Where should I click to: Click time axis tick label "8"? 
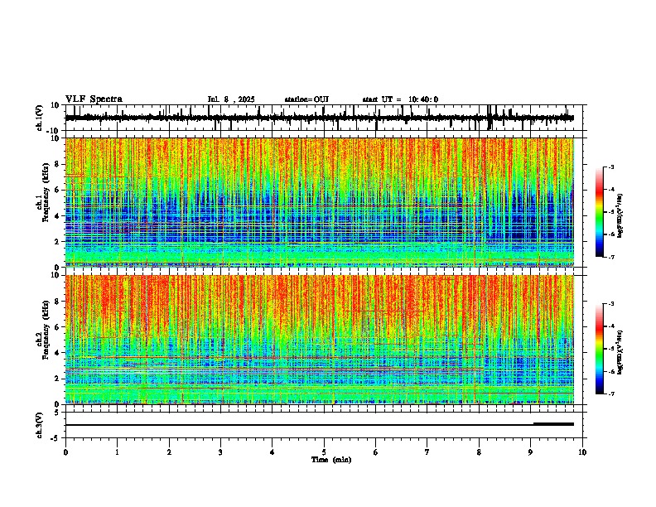479,452
